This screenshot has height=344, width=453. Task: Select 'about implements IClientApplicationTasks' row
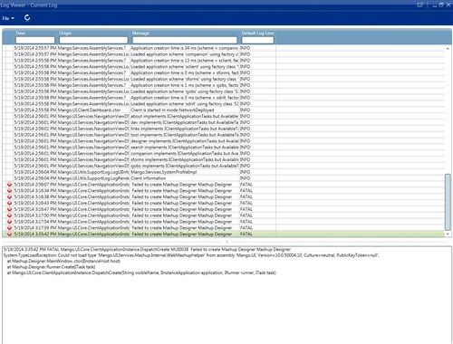coord(224,116)
